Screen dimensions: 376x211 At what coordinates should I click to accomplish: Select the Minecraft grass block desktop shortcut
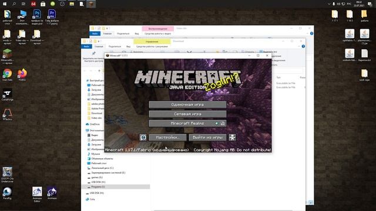[8, 56]
